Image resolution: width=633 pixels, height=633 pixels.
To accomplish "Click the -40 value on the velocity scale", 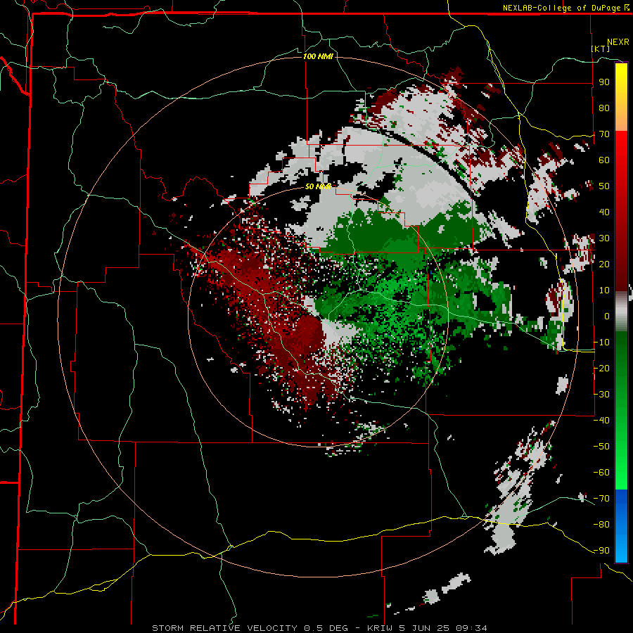I will tap(601, 421).
